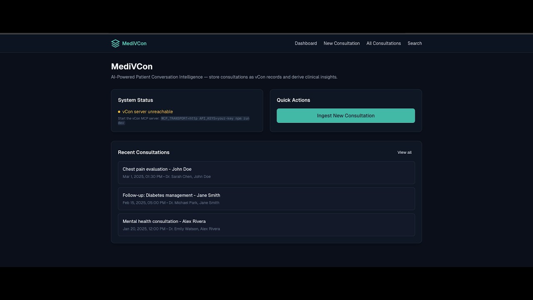Click Jan 20, 2025 Dr. Emily Watson details
This screenshot has height=300, width=533.
click(x=171, y=229)
